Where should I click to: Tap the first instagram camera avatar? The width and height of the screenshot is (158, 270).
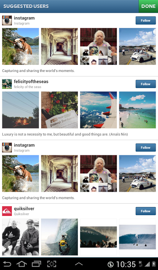pos(7,20)
